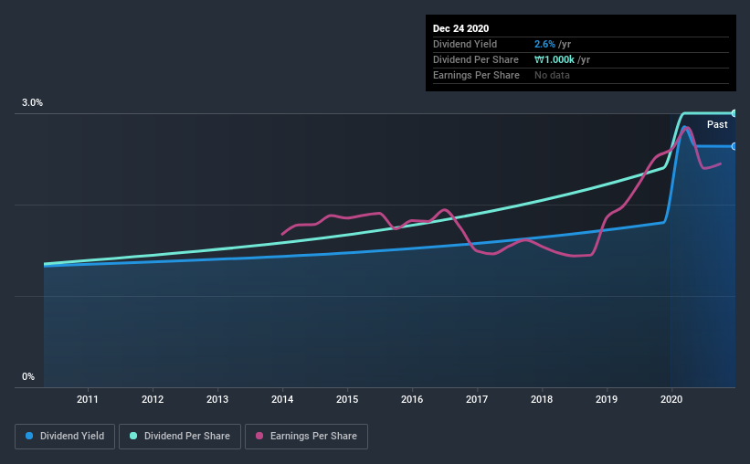Select the 2014 x-axis label
This screenshot has width=750, height=464.
tap(282, 399)
